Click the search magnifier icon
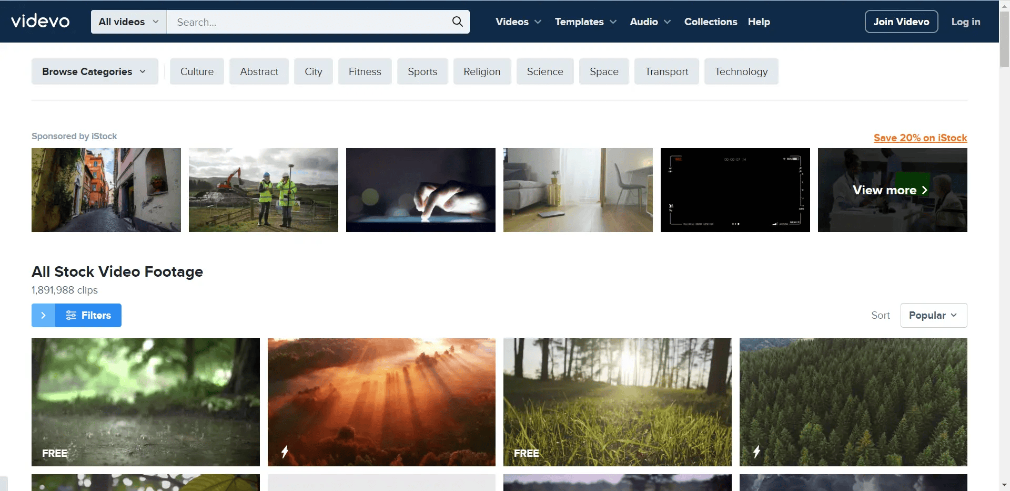 click(457, 22)
